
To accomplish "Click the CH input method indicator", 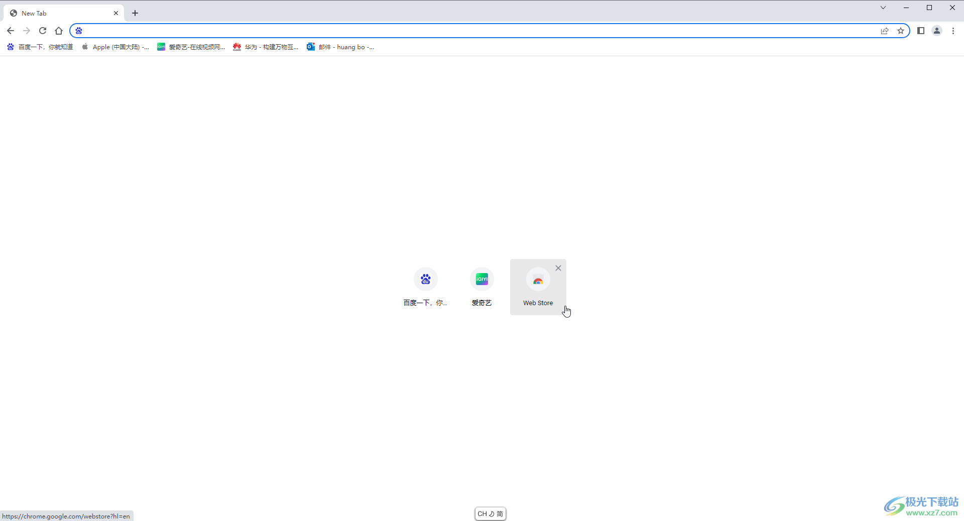I will 490,513.
